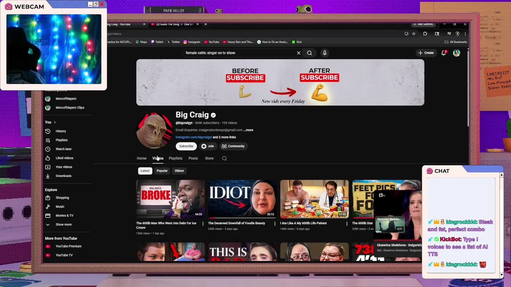Viewport: 511px width, 287px height.
Task: Open browser extensions puzzle icon
Action: 425,34
